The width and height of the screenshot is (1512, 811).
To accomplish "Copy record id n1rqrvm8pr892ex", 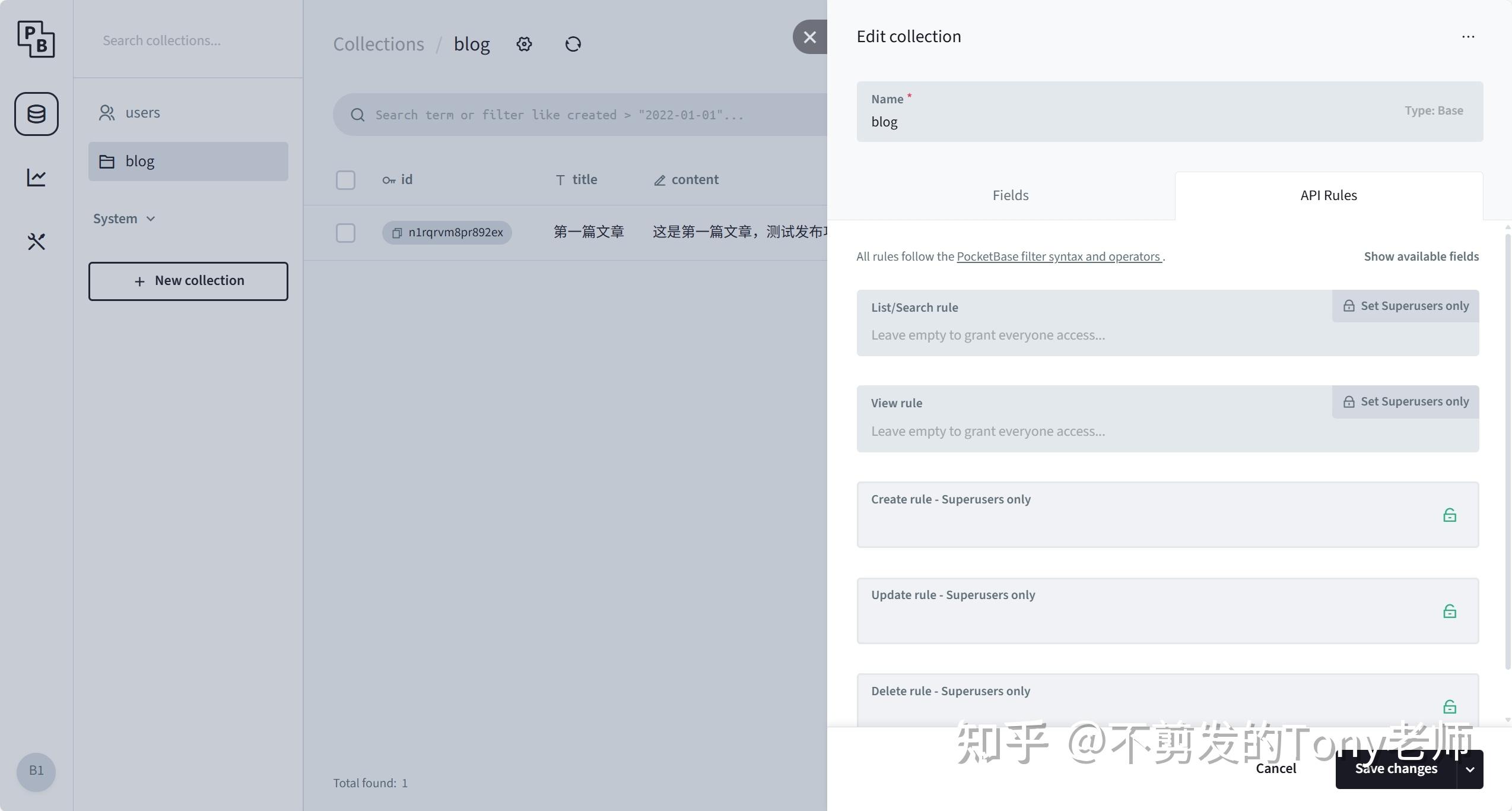I will pos(396,233).
